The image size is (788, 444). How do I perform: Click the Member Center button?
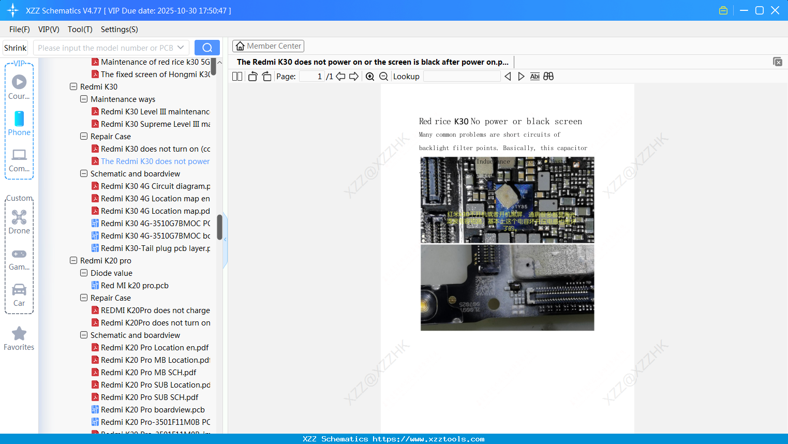pos(268,46)
